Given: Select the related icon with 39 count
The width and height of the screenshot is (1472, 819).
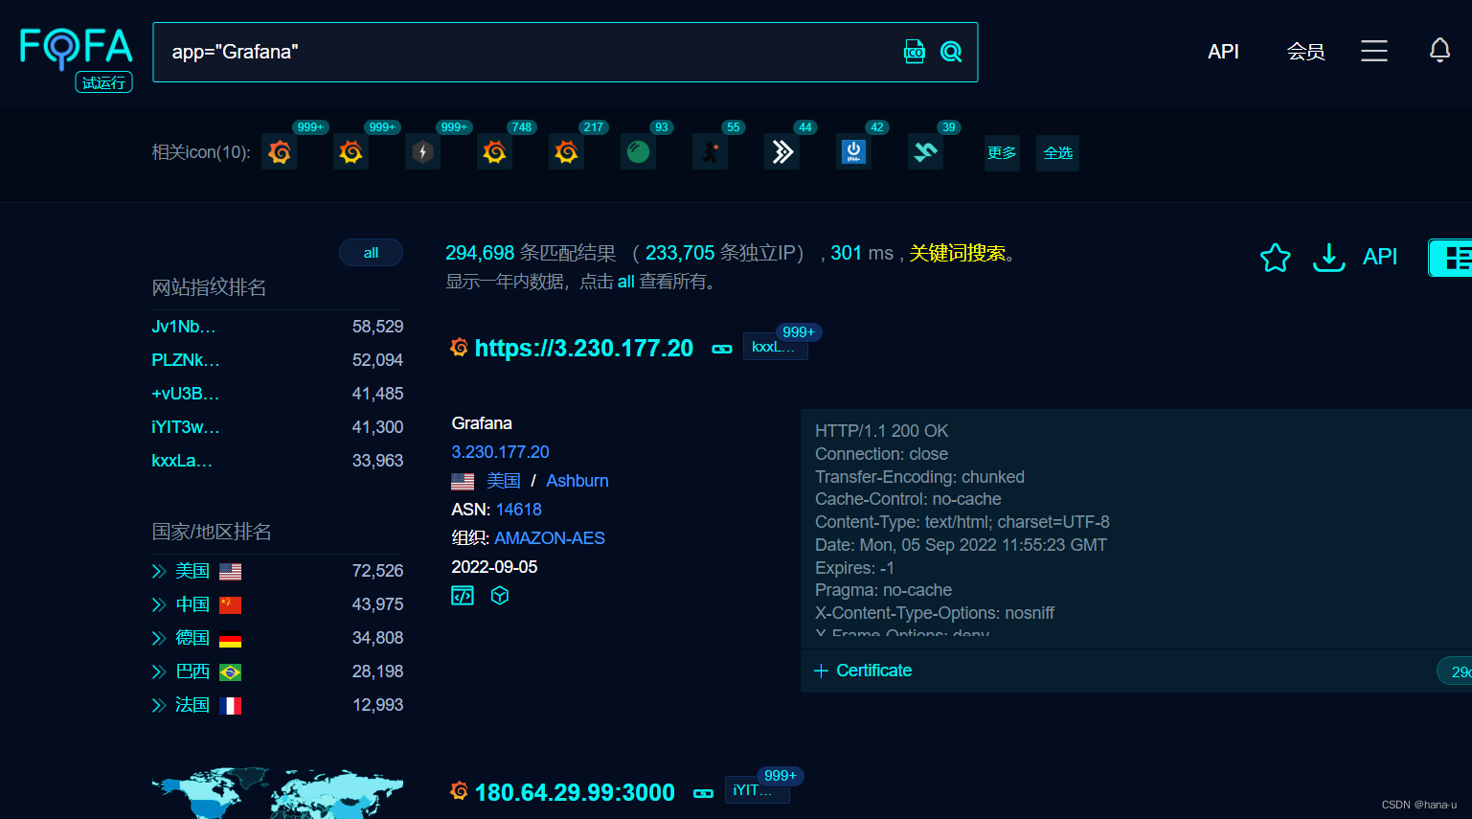Looking at the screenshot, I should pos(925,151).
